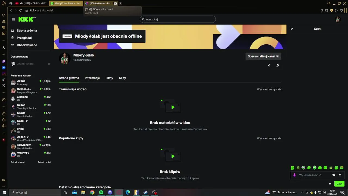Image resolution: width=348 pixels, height=196 pixels.
Task: Add page to bookmarks heart icon
Action: tap(341, 10)
